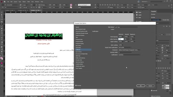Click the Strikethrough button in the Control panel
Screen dimensions: 173x97
(36, 7)
